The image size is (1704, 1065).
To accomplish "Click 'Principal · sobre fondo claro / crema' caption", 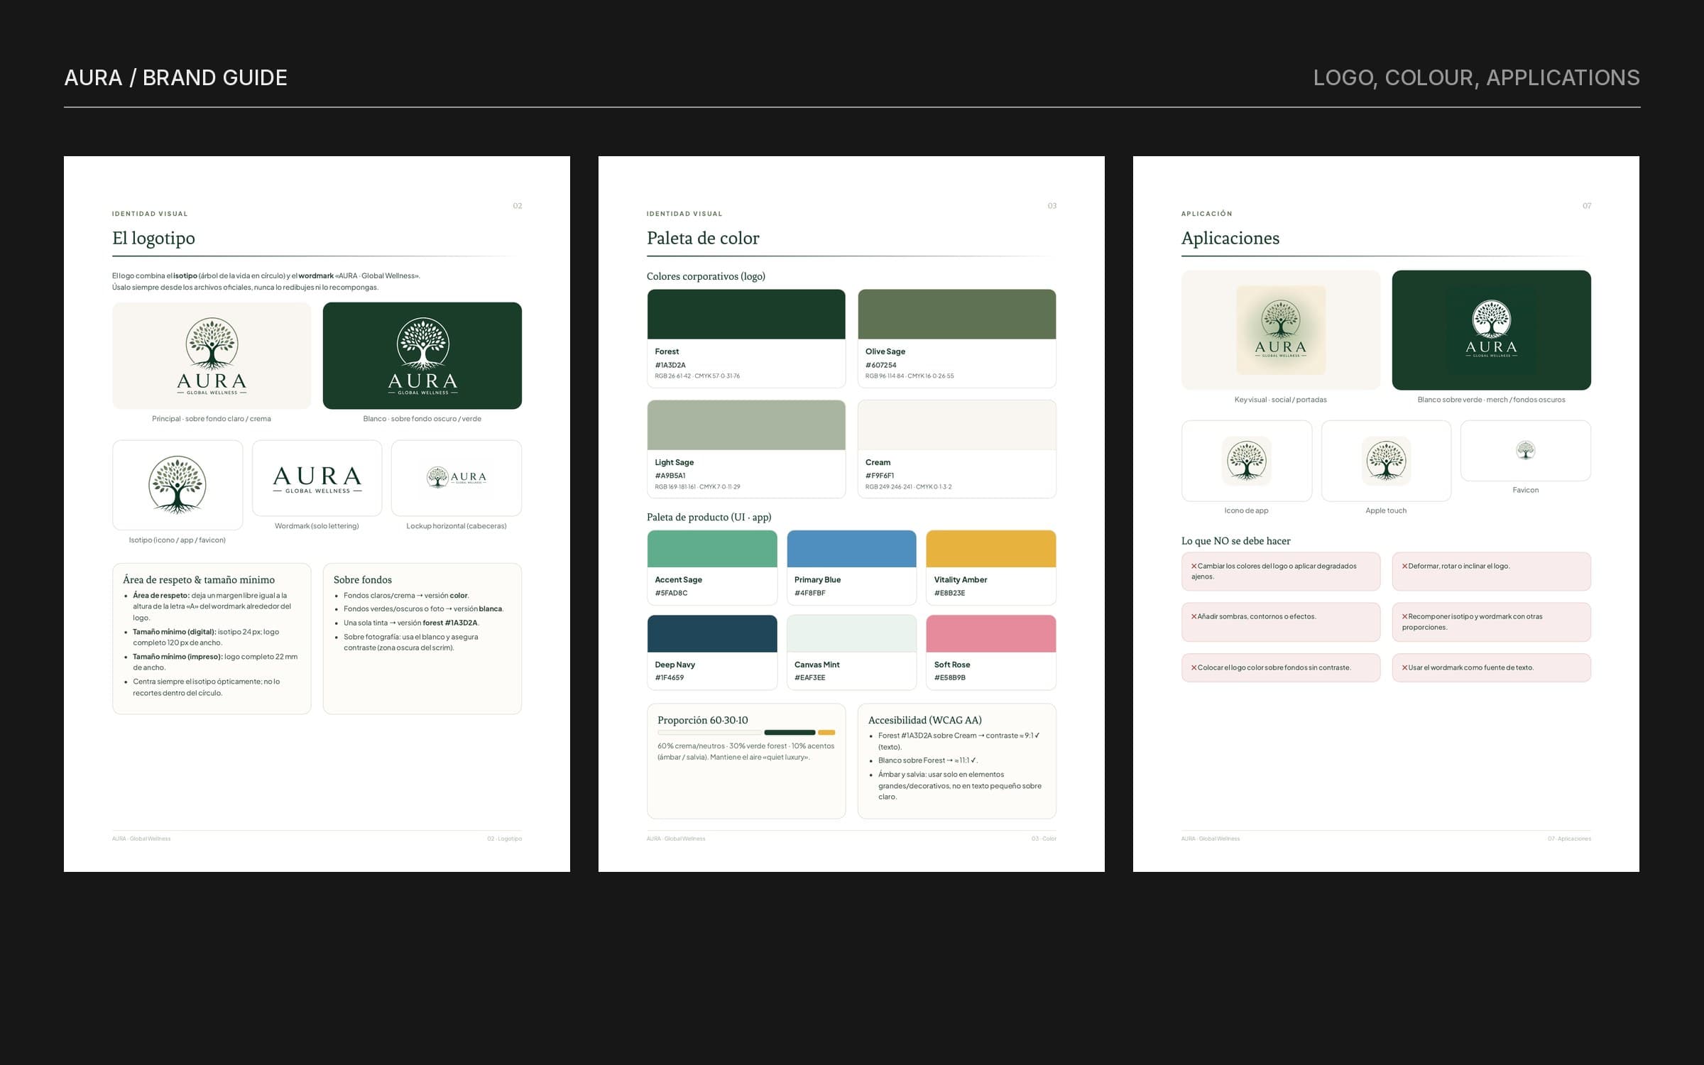I will pyautogui.click(x=212, y=419).
